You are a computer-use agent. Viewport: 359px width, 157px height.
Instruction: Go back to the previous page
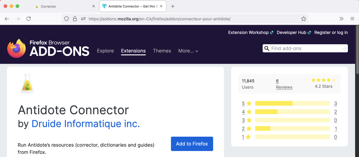pyautogui.click(x=7, y=19)
